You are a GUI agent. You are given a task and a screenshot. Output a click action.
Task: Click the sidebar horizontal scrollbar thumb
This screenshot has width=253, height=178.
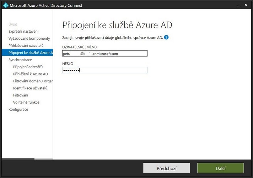pyautogui.click(x=18, y=159)
